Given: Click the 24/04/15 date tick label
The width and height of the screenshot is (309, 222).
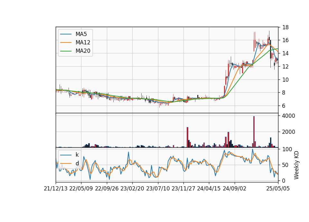Looking at the screenshot, I should pyautogui.click(x=209, y=189).
